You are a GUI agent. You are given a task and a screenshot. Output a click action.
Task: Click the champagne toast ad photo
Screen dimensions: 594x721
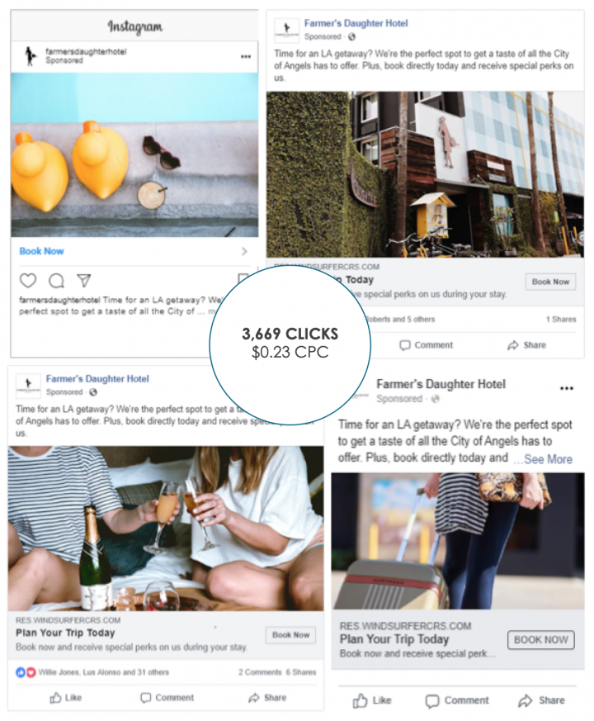[166, 528]
